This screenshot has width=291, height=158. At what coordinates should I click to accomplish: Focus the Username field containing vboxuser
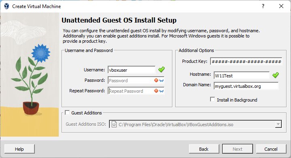tap(132, 70)
